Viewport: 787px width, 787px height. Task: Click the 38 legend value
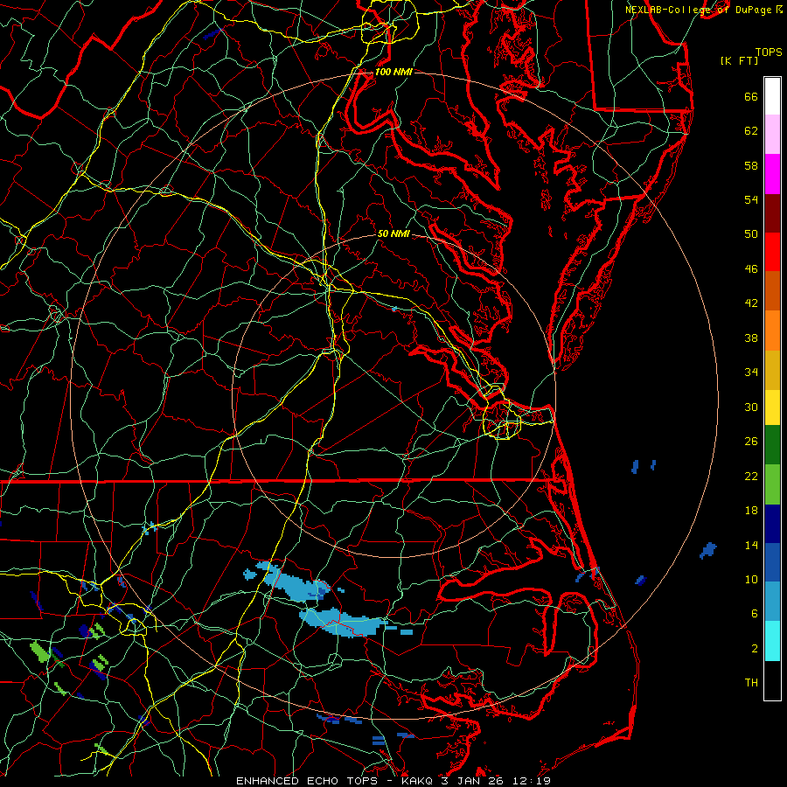coord(751,338)
